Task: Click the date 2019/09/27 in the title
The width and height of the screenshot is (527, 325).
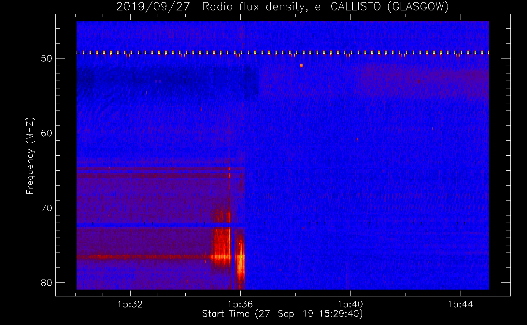Action: click(153, 6)
